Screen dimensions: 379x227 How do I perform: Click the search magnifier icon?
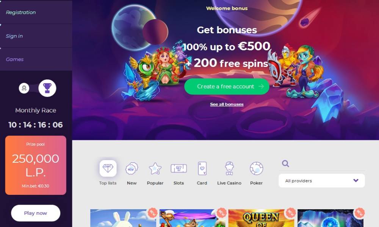(285, 163)
